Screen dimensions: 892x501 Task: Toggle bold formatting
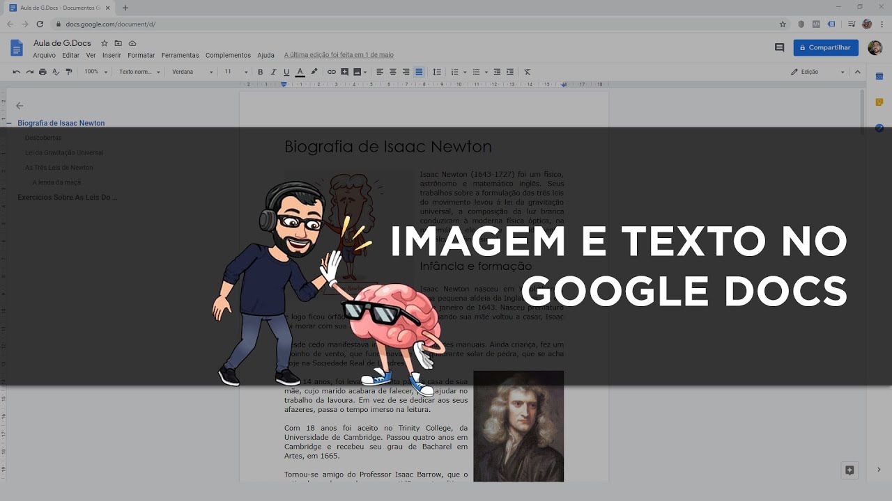[261, 72]
